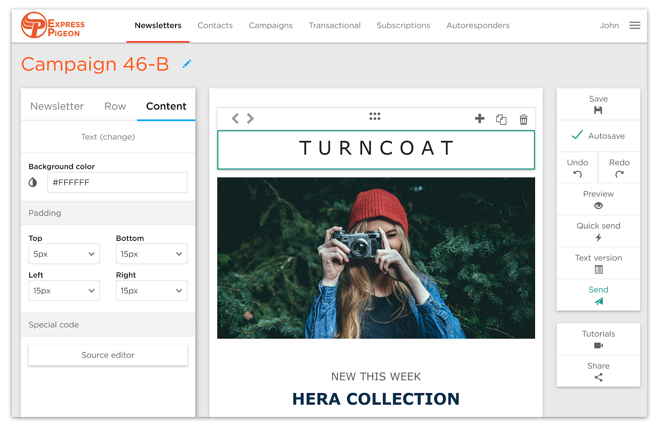Click the plus icon to add block
This screenshot has width=659, height=424.
[479, 119]
